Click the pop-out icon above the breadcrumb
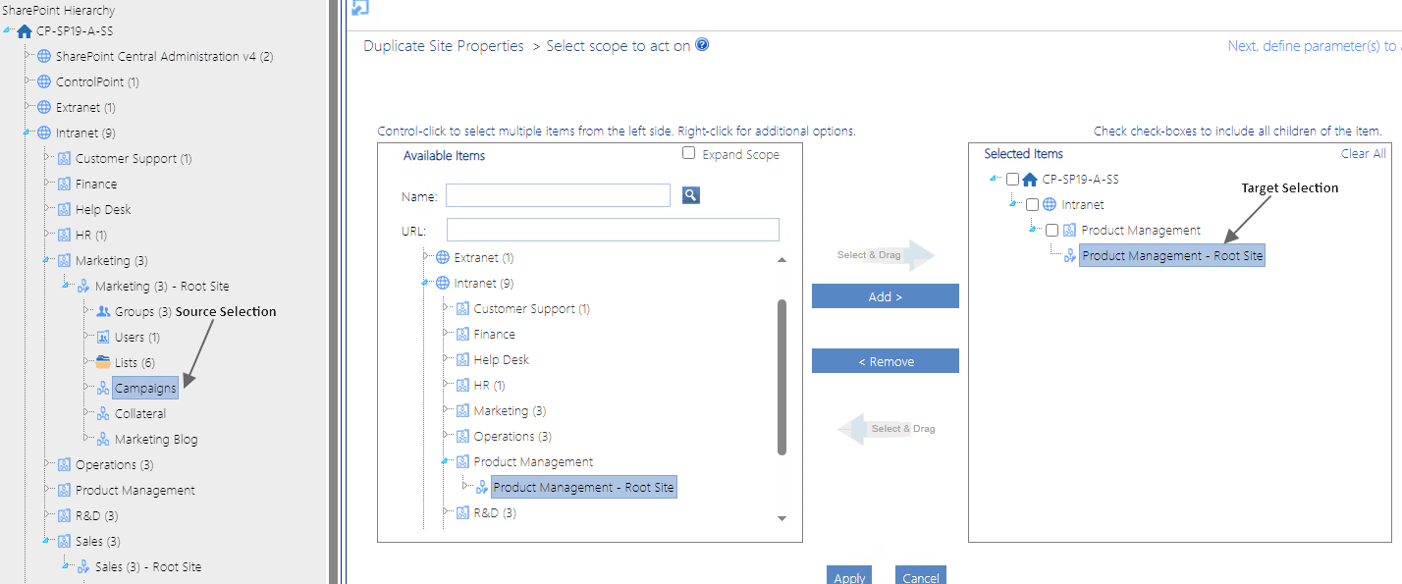This screenshot has width=1402, height=584. [x=359, y=8]
